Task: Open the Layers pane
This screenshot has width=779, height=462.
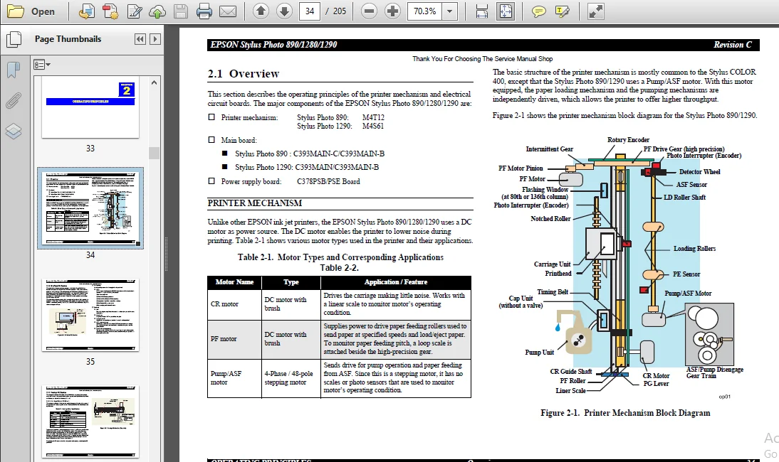Action: (x=14, y=131)
